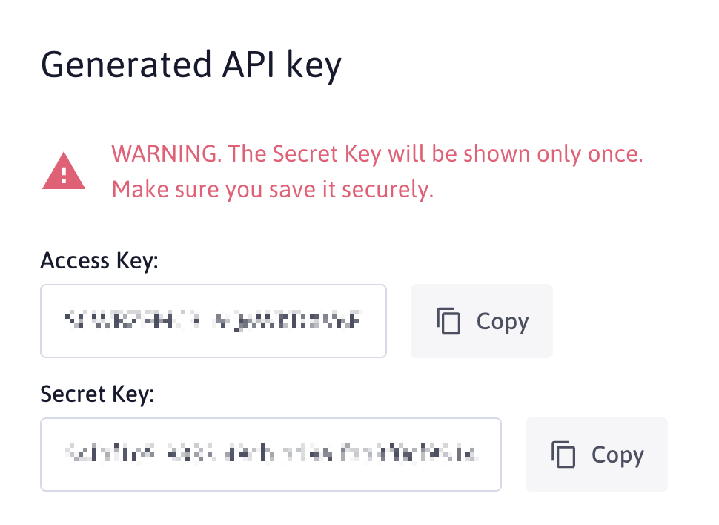Select the blurred Access Key value
719x525 pixels.
click(x=213, y=321)
